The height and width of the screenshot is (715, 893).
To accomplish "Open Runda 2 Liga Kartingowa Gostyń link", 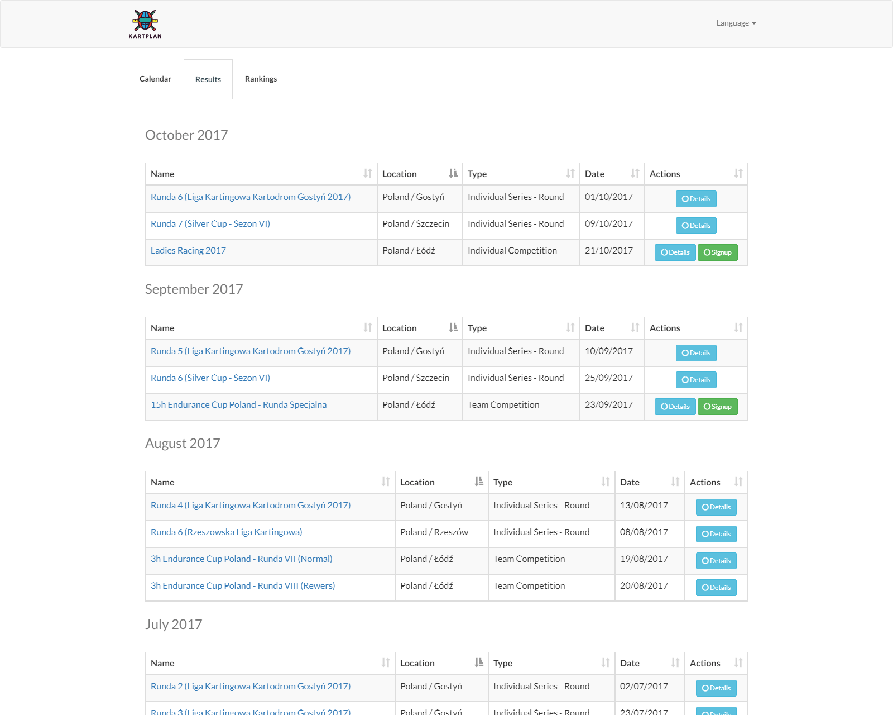I will (x=251, y=687).
